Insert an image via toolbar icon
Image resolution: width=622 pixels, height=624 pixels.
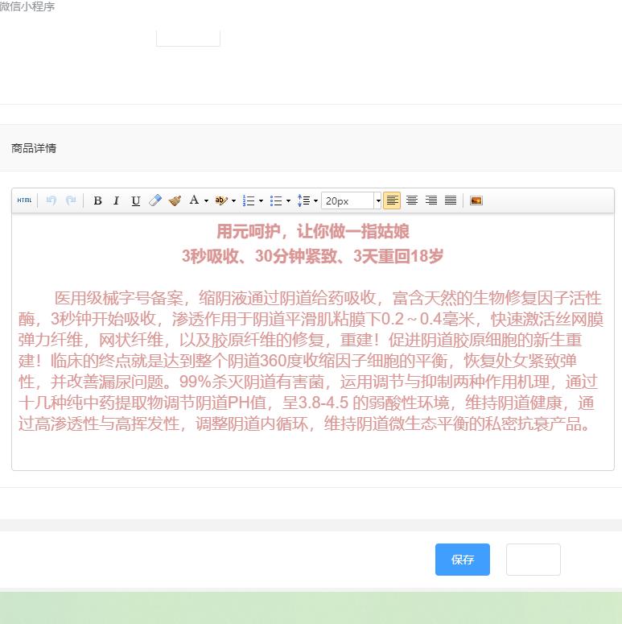pos(476,200)
